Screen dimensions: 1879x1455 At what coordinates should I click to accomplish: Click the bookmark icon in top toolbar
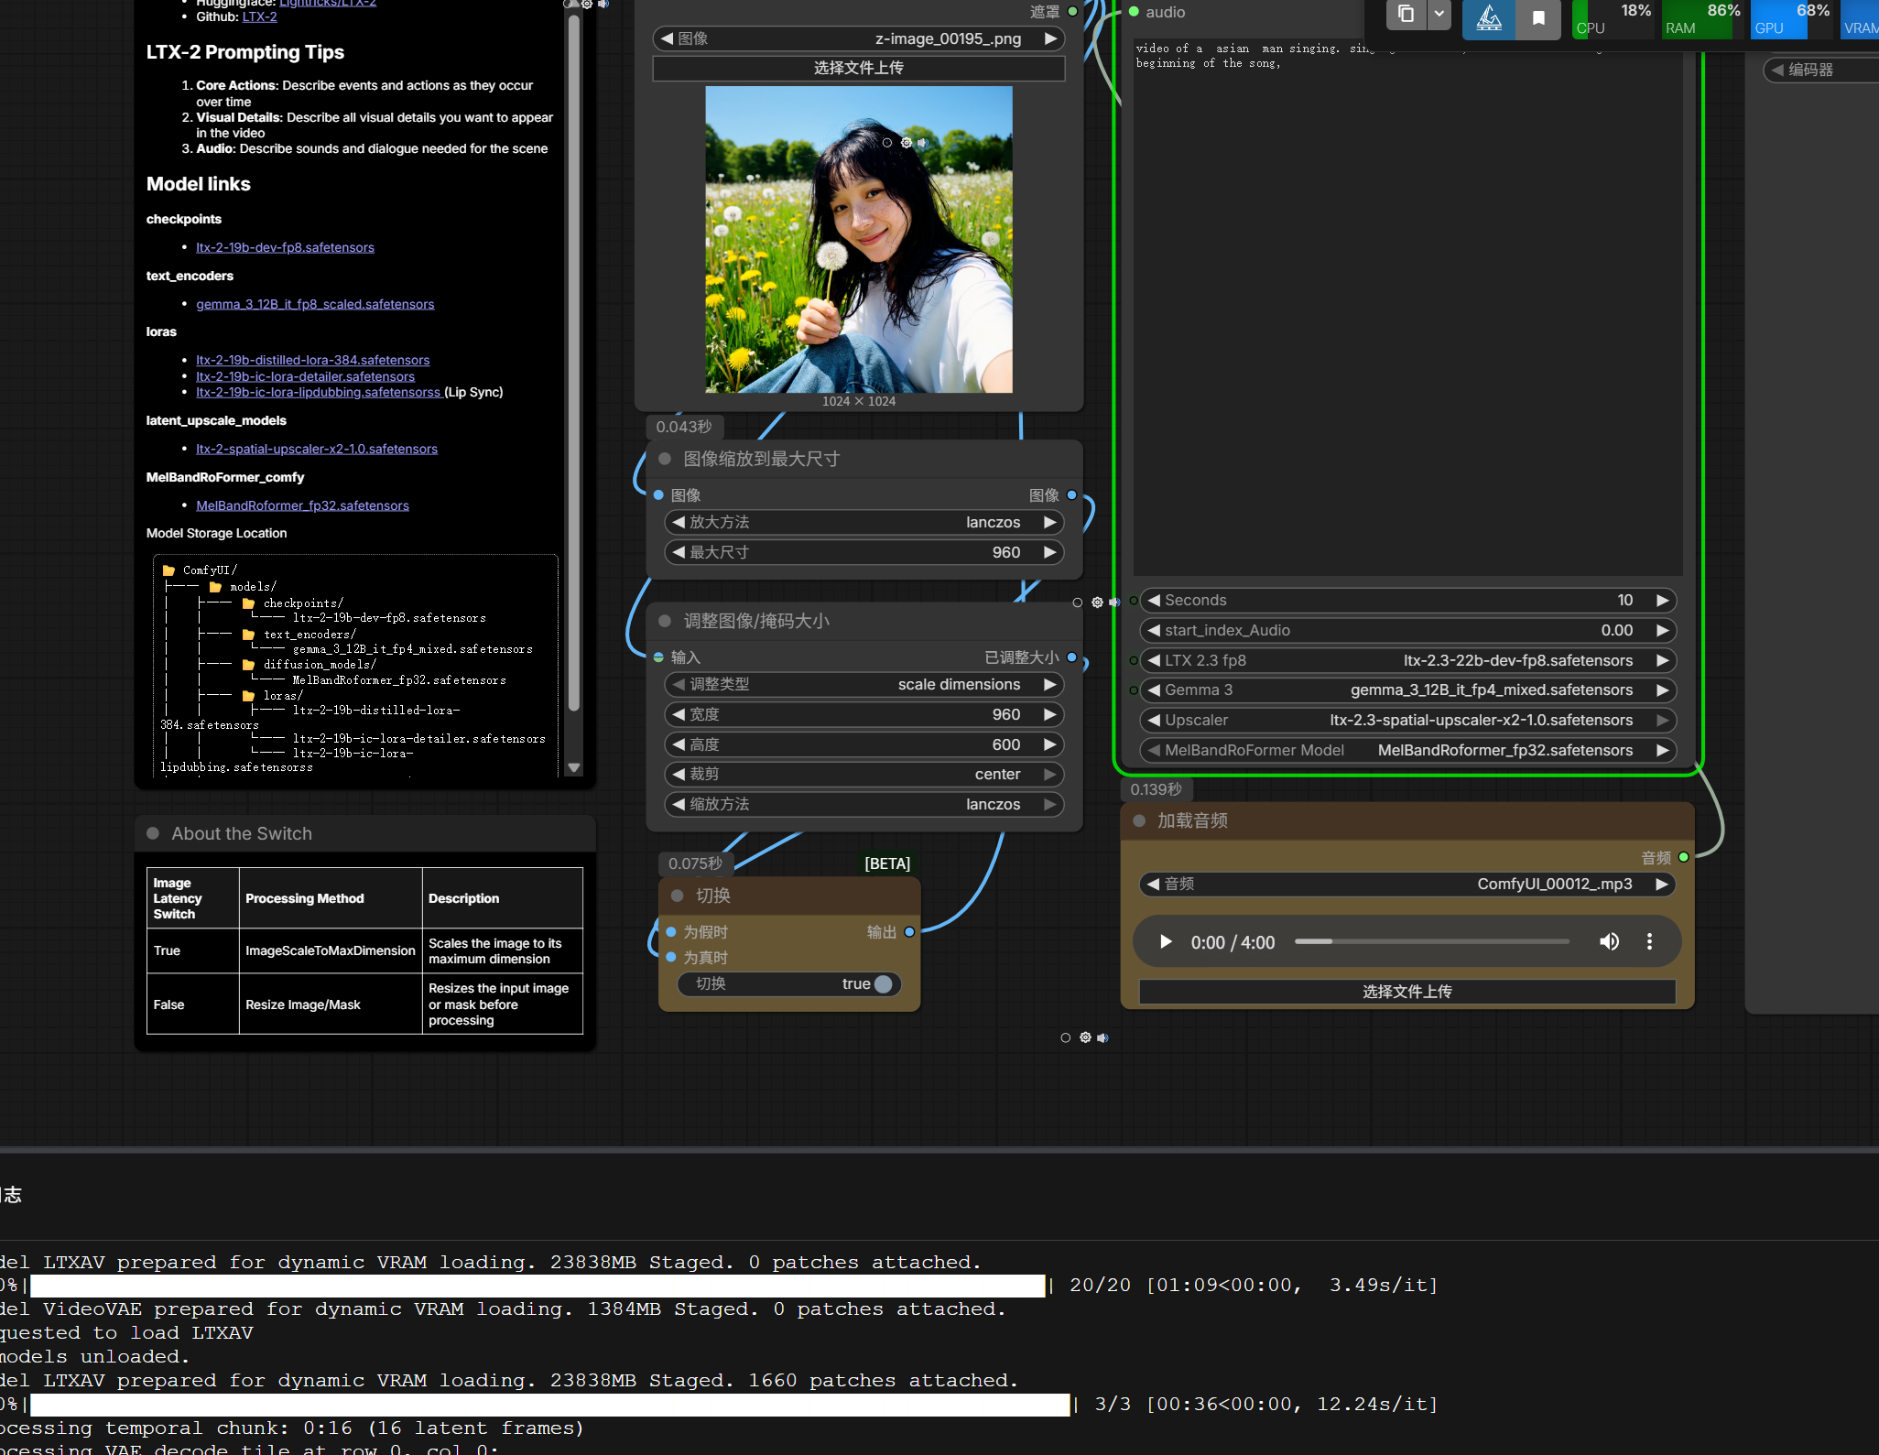click(1538, 18)
